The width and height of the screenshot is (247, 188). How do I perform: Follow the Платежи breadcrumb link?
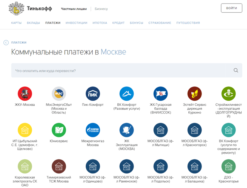click(19, 42)
